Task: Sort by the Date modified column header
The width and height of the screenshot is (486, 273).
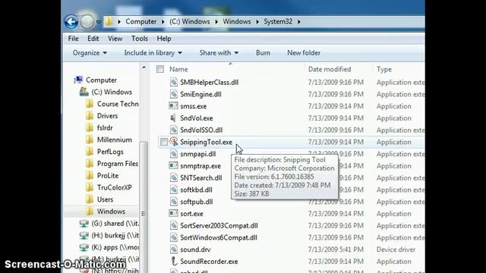Action: tap(330, 69)
